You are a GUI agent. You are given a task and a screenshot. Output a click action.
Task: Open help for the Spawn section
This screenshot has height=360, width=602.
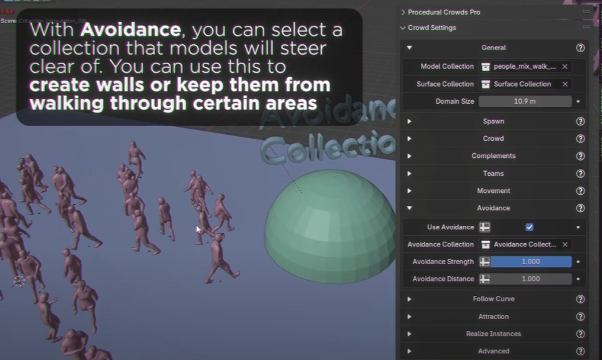[580, 122]
